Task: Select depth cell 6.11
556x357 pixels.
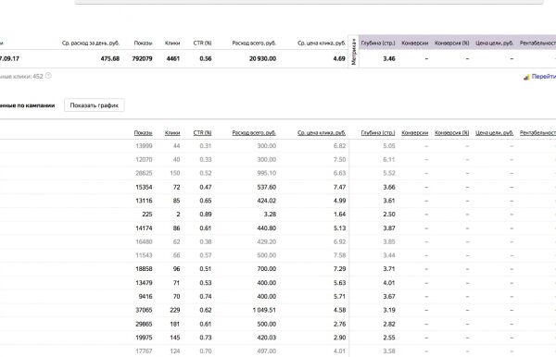Action: (389, 160)
